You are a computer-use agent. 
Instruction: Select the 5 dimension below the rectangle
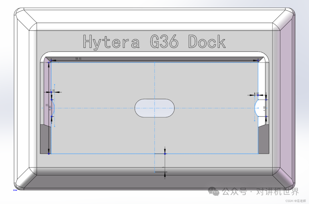pyautogui.click(x=163, y=167)
